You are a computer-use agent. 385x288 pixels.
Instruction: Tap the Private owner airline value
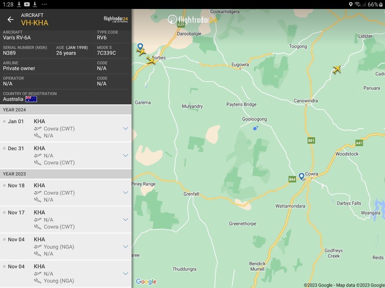click(x=19, y=68)
